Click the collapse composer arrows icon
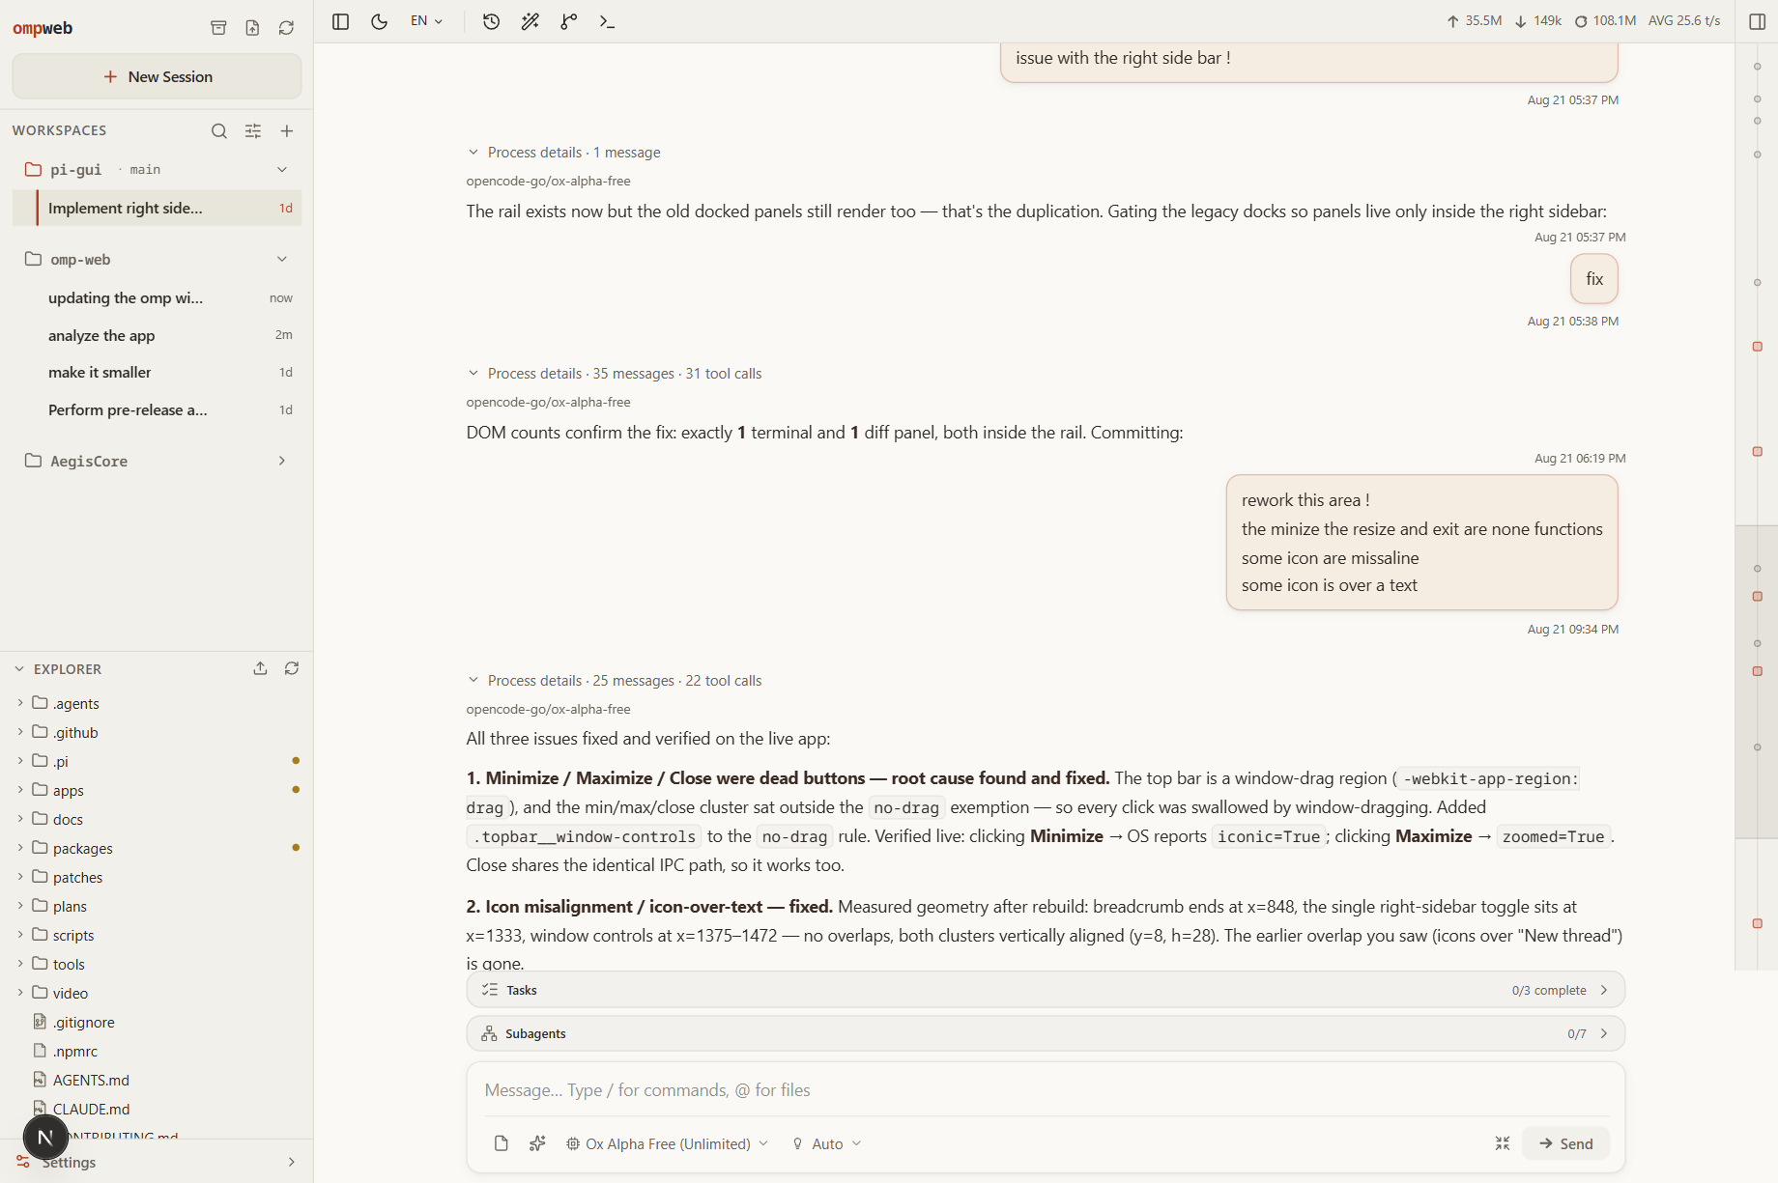Screen dimensions: 1778x1183 point(1503,1143)
